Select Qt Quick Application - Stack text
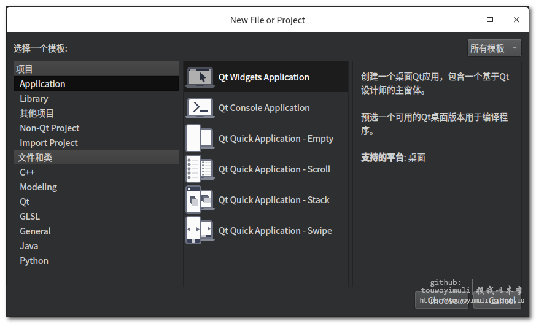 coord(274,200)
